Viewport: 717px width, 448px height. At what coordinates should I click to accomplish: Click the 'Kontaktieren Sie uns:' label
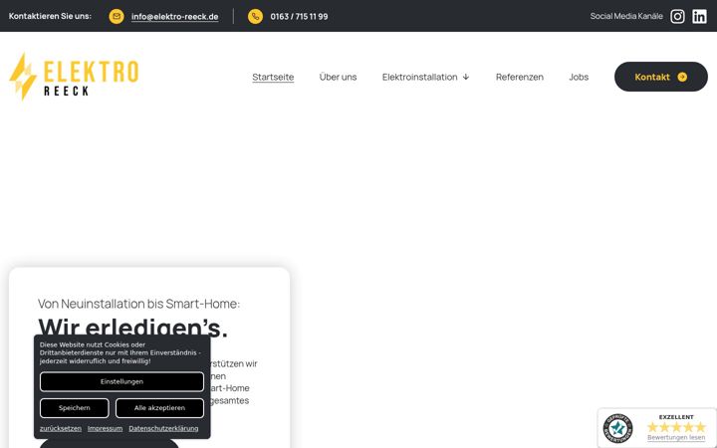[x=50, y=16]
